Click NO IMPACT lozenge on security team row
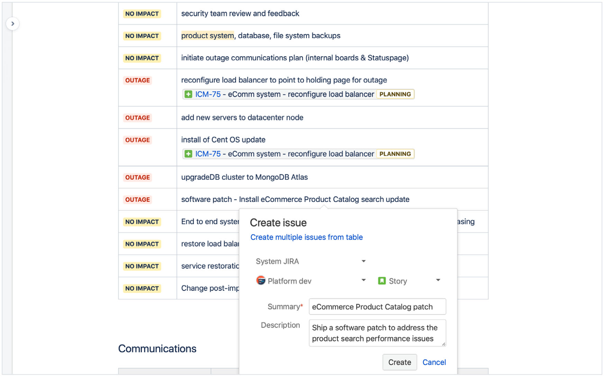Viewport: 605px width, 377px height. pos(142,13)
